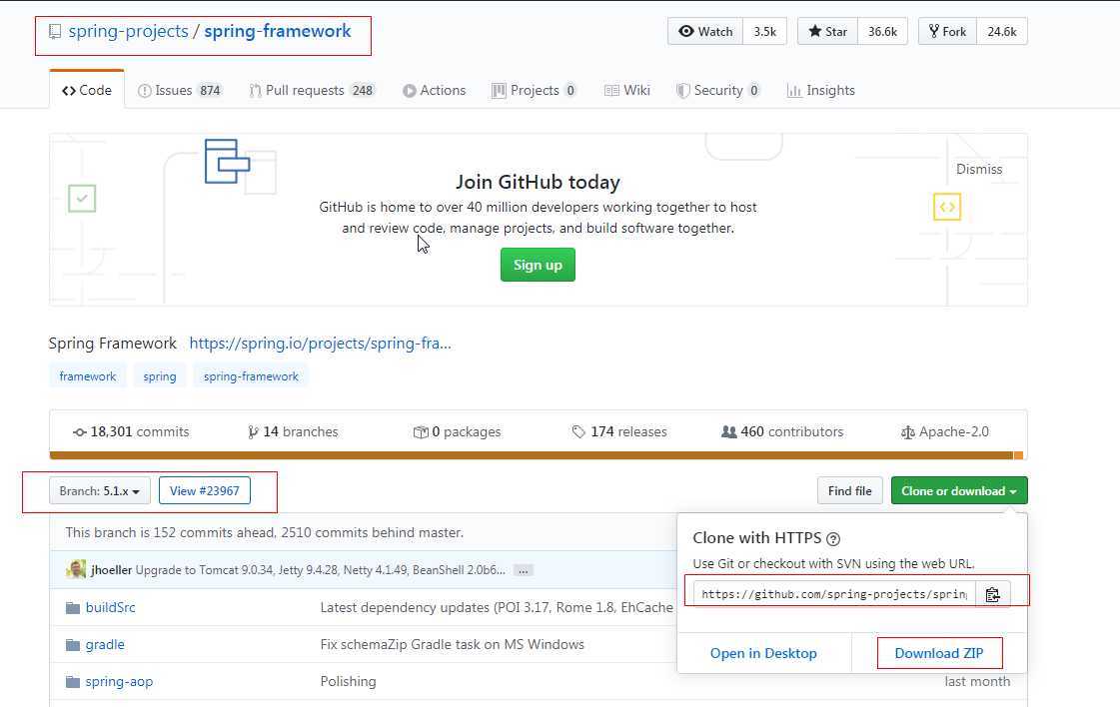Screen dimensions: 1120x707
Task: Click the green Sign up button
Action: point(538,265)
